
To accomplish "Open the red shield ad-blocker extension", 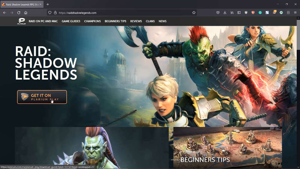I will point(253,13).
